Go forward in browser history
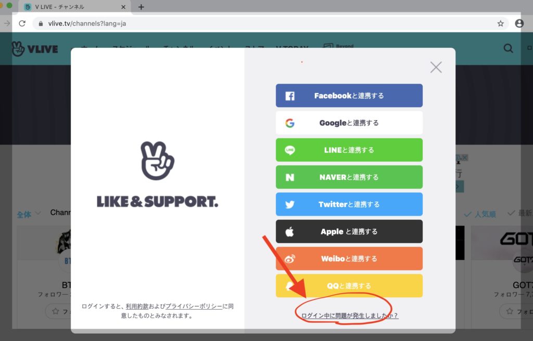This screenshot has width=533, height=341. [x=7, y=23]
